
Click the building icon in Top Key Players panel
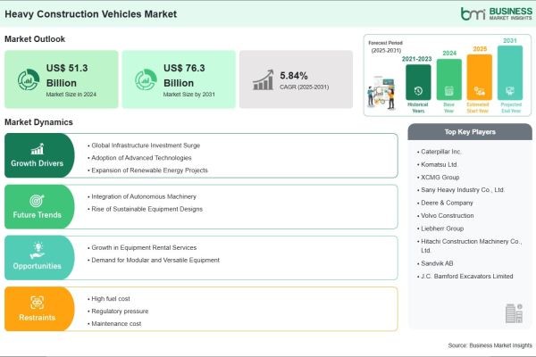click(x=514, y=313)
